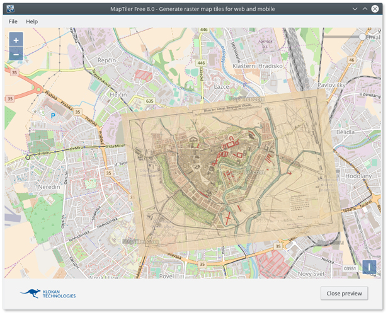Click the 03551 road shield on map

pos(350,269)
